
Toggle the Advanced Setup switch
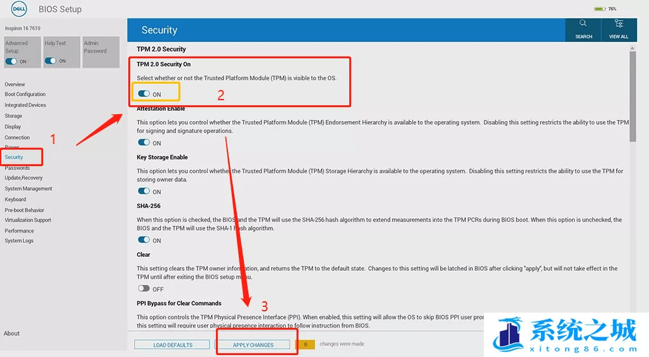point(11,62)
